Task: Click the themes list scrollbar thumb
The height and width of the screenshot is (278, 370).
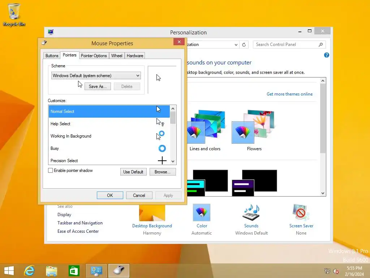Action: pyautogui.click(x=323, y=118)
